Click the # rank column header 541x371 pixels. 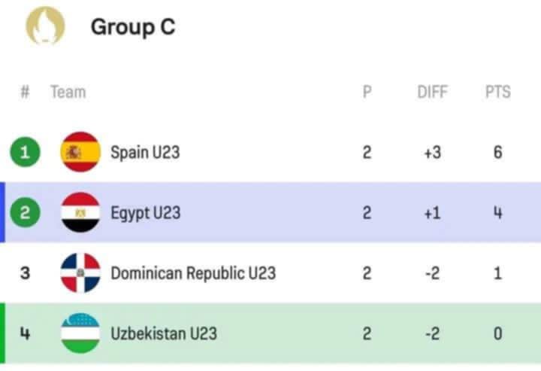point(25,93)
